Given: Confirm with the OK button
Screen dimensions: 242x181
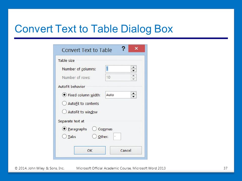Looking at the screenshot, I should (x=90, y=150).
